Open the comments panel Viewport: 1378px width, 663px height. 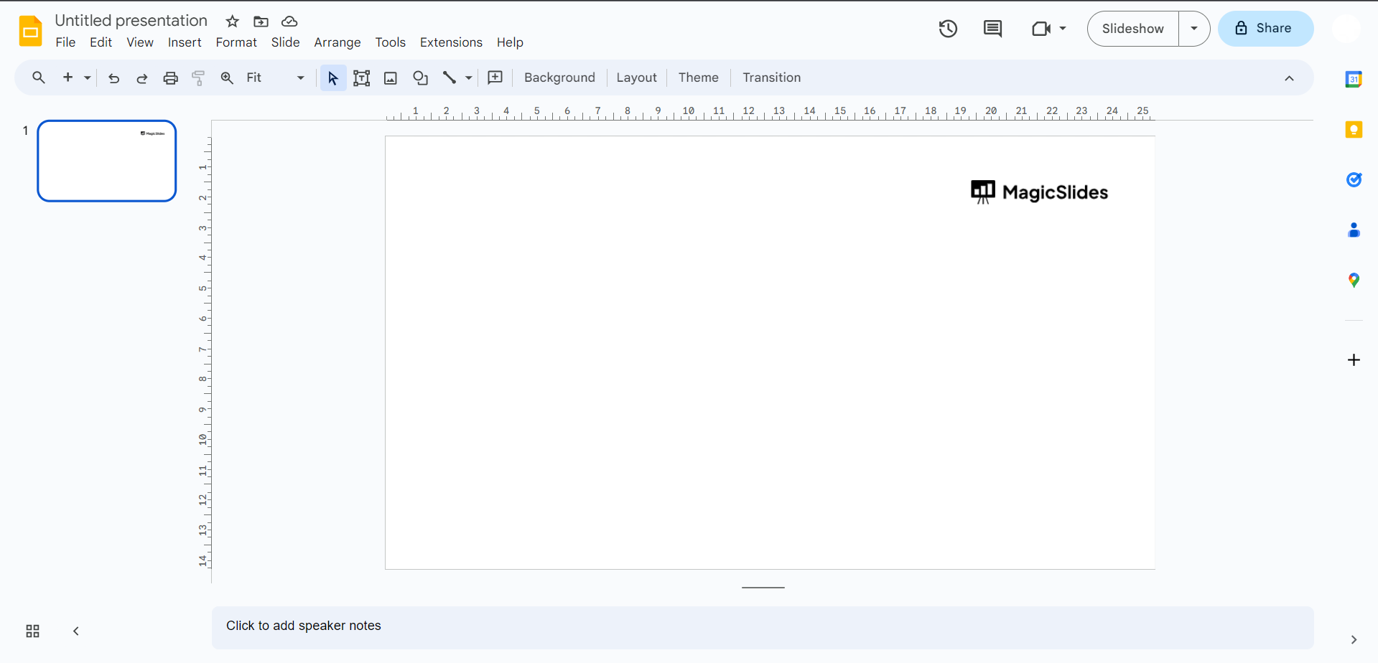click(992, 29)
